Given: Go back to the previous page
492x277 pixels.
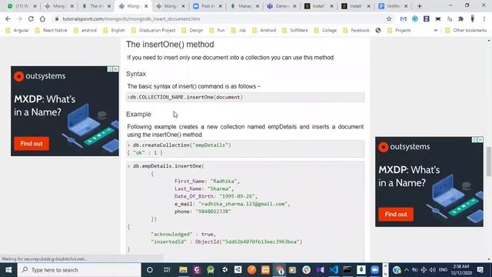Looking at the screenshot, I should [x=8, y=18].
